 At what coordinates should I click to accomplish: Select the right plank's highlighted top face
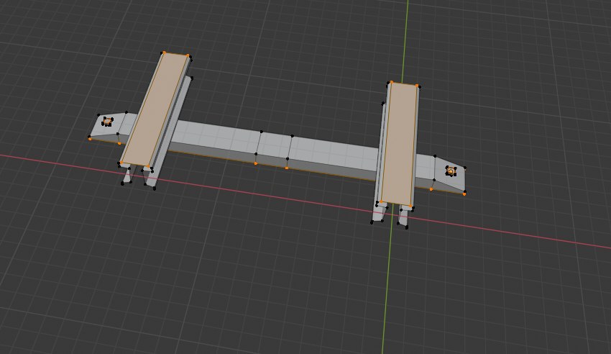(x=400, y=143)
